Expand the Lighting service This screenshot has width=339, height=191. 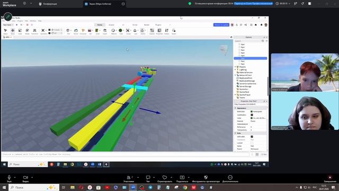(235, 70)
